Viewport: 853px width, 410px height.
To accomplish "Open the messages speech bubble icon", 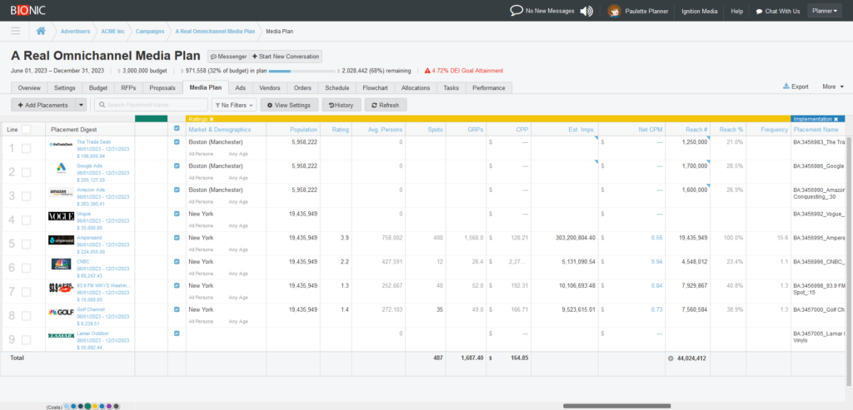I will tap(516, 11).
